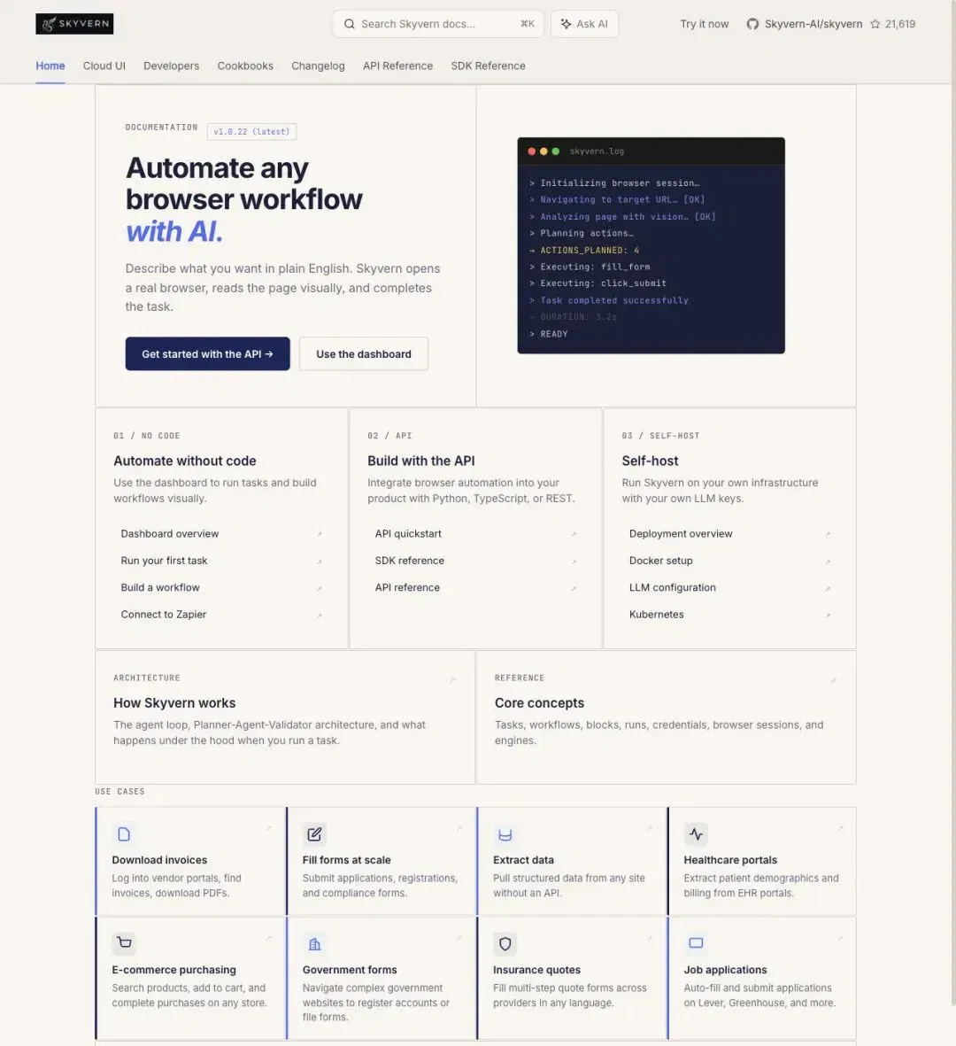Click the E-commerce purchasing cart icon

click(x=124, y=943)
